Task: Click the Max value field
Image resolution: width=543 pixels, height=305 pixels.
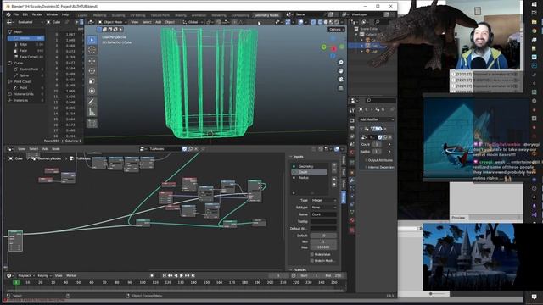Action: pyautogui.click(x=323, y=247)
